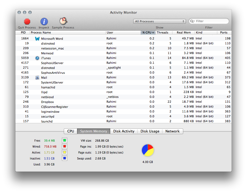This screenshot has width=247, height=193.
Task: Click the green Free memory swatch
Action: pos(65,140)
